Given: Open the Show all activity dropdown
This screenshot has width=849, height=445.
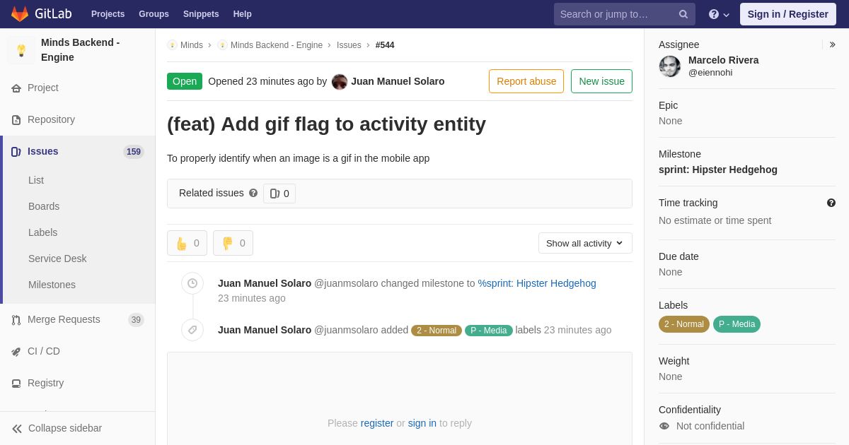Looking at the screenshot, I should point(585,243).
